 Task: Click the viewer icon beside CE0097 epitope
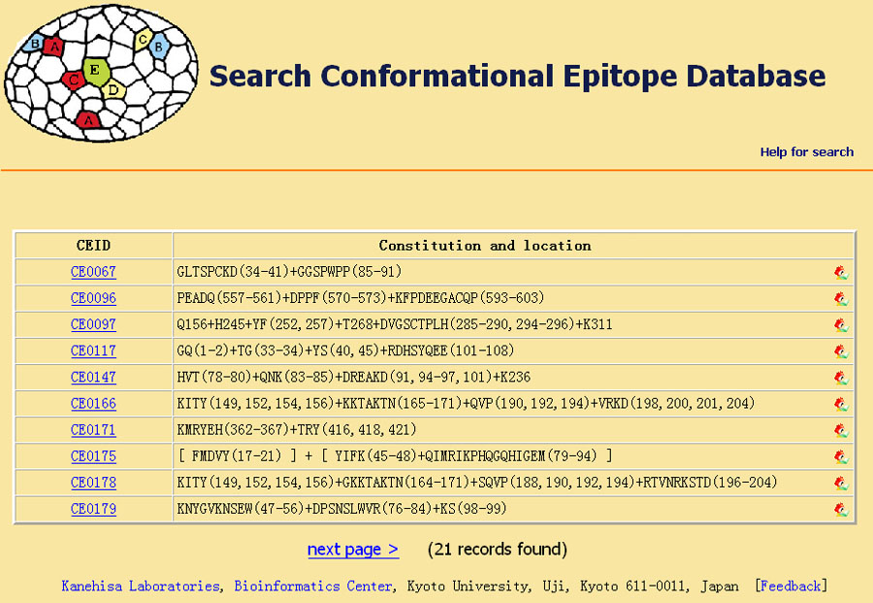(x=841, y=325)
